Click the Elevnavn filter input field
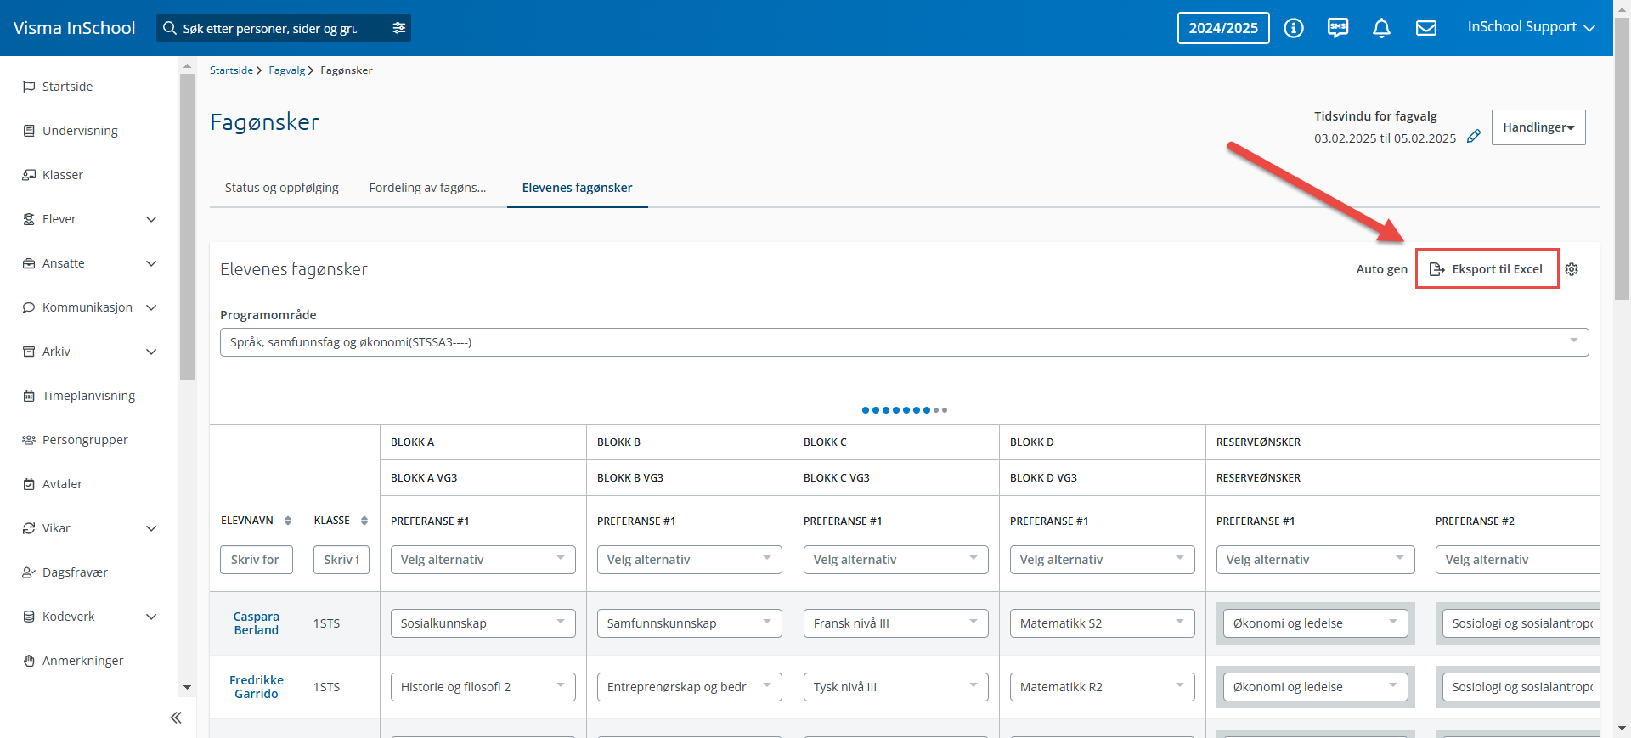Image resolution: width=1631 pixels, height=738 pixels. coord(257,560)
